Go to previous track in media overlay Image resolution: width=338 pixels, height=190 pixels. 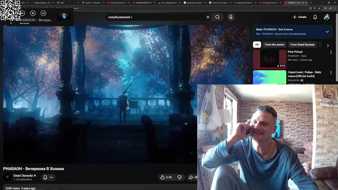[23, 13]
